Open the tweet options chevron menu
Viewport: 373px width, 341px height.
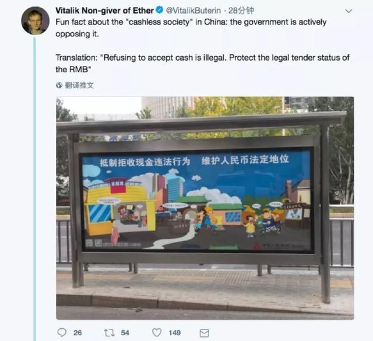(x=349, y=11)
